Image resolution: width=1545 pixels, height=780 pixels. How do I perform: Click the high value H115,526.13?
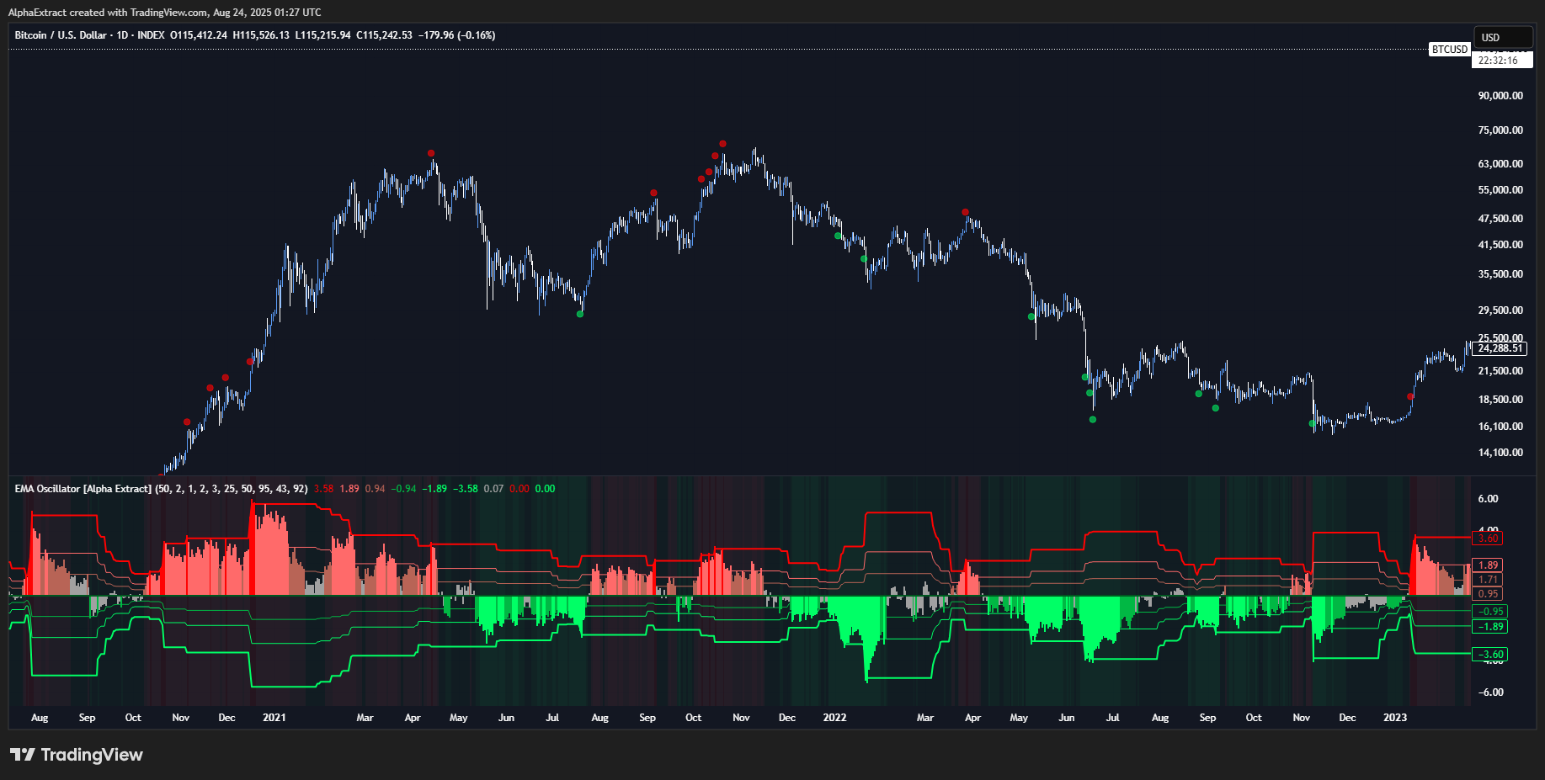261,35
